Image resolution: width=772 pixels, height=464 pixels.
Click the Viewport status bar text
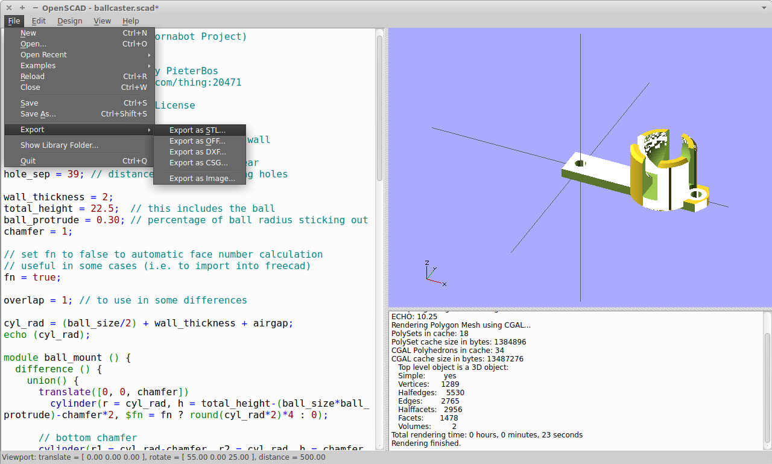tap(163, 457)
